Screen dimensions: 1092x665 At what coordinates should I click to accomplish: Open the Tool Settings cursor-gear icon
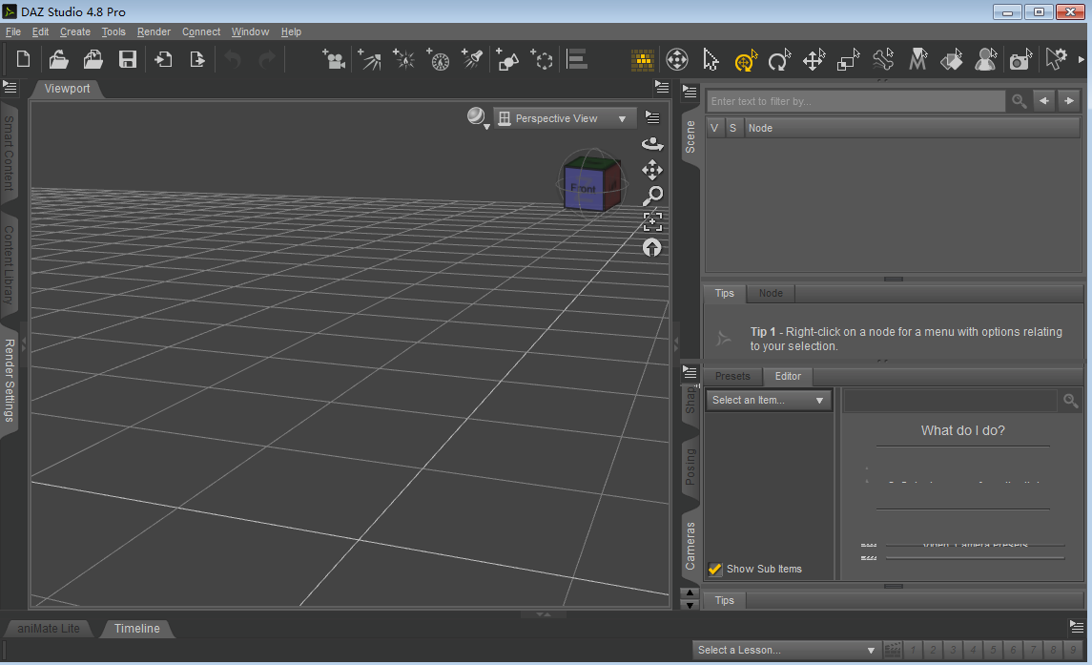pyautogui.click(x=1057, y=59)
